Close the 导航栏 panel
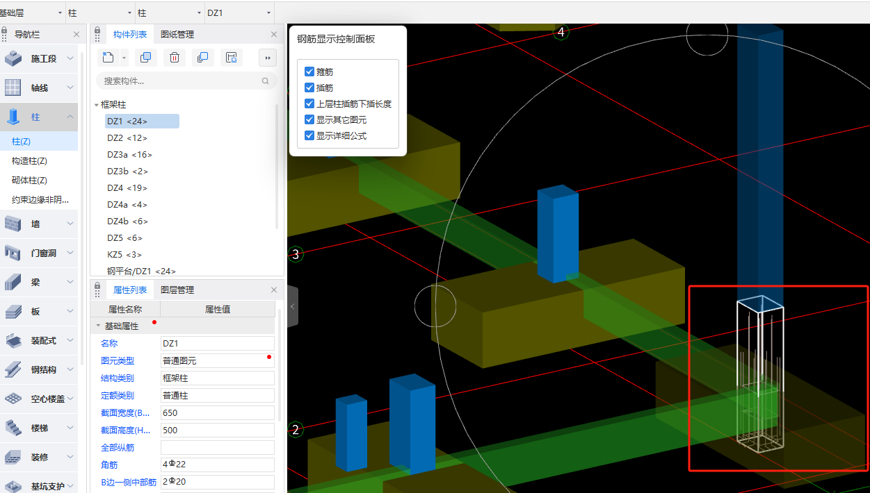 tap(76, 34)
